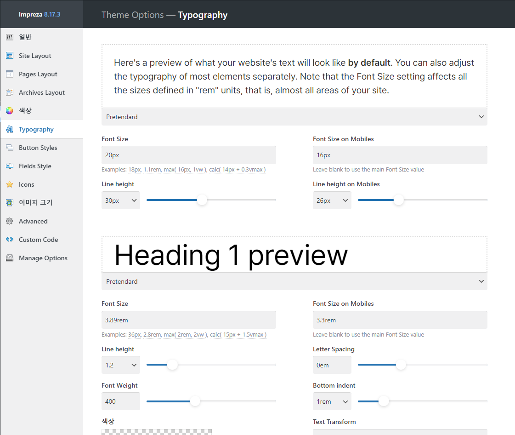
Task: Click the Typography sidebar icon
Action: [10, 129]
